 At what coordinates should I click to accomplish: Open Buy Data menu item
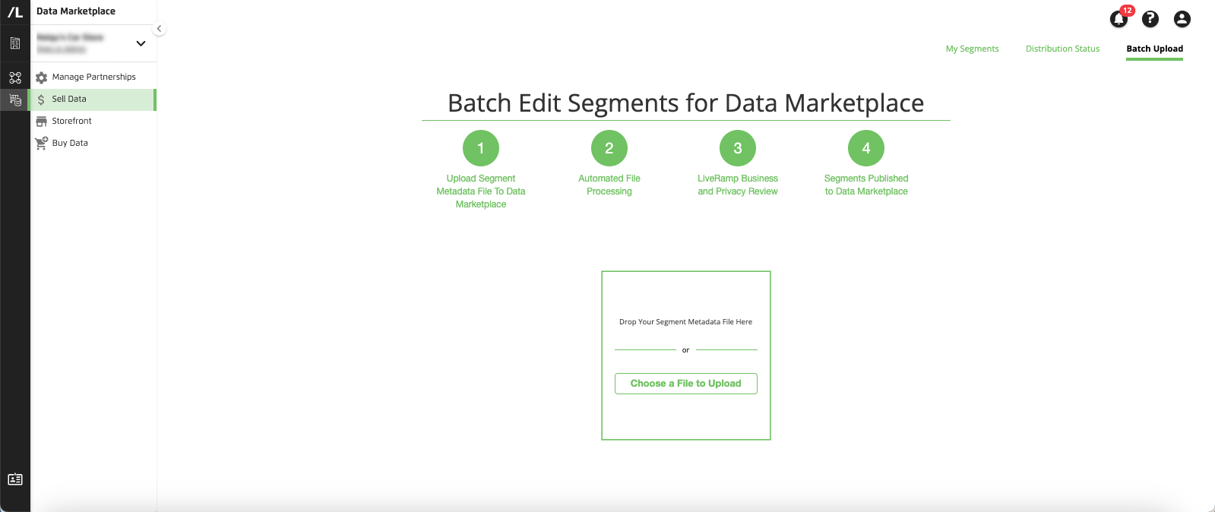[93, 143]
